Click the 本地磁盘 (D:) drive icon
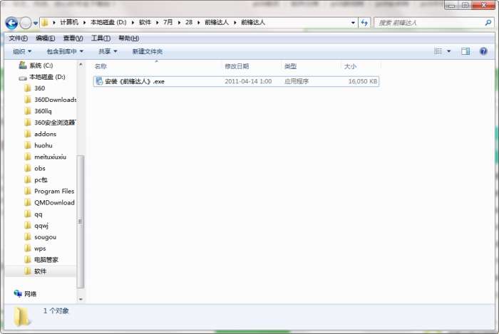This screenshot has width=499, height=334. [23, 78]
